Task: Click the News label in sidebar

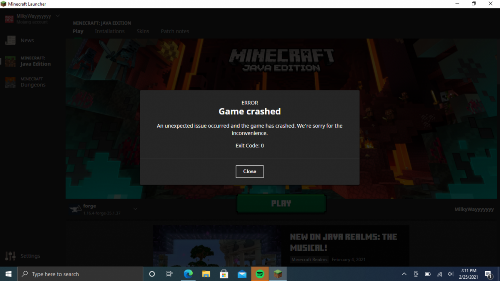Action: [x=27, y=40]
